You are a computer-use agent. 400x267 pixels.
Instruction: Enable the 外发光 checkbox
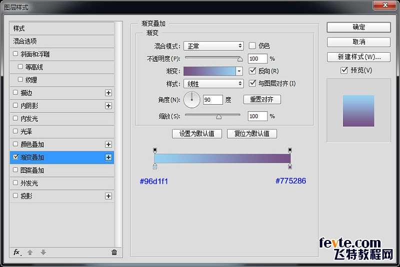[15, 183]
